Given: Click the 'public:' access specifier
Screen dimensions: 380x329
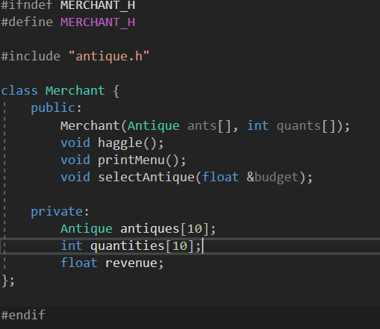Looking at the screenshot, I should pyautogui.click(x=56, y=108).
